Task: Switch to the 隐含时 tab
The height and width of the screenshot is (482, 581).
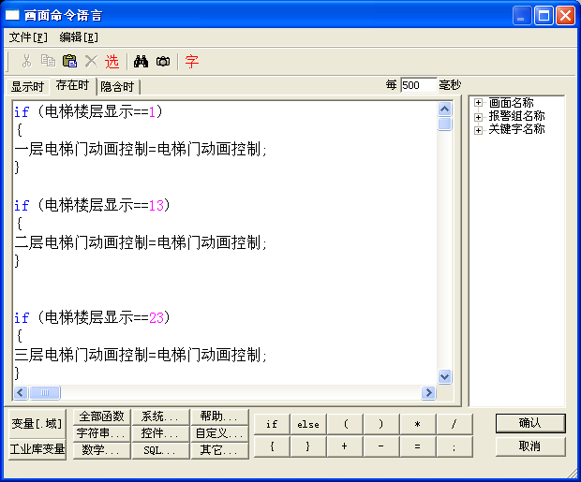Action: tap(117, 87)
